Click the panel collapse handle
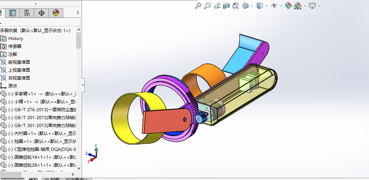This screenshot has height=180, width=369. coord(83,85)
